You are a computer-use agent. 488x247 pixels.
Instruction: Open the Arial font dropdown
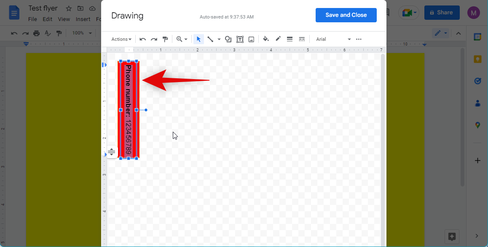point(333,39)
